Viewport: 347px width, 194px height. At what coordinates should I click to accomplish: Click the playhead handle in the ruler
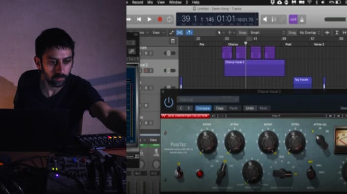[245, 43]
